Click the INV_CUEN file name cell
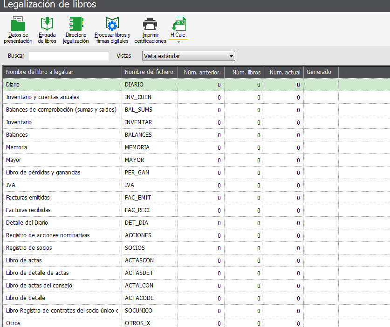Viewport: 390px width, 327px height. (150, 97)
